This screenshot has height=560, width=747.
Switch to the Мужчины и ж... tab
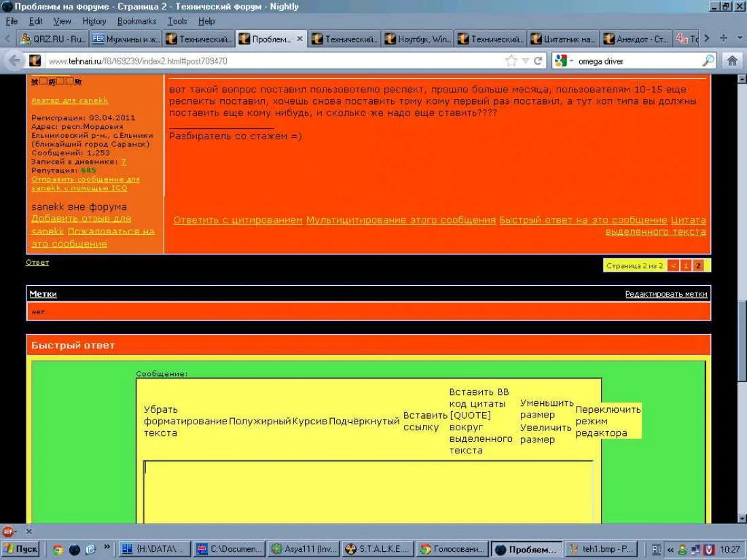[126, 39]
